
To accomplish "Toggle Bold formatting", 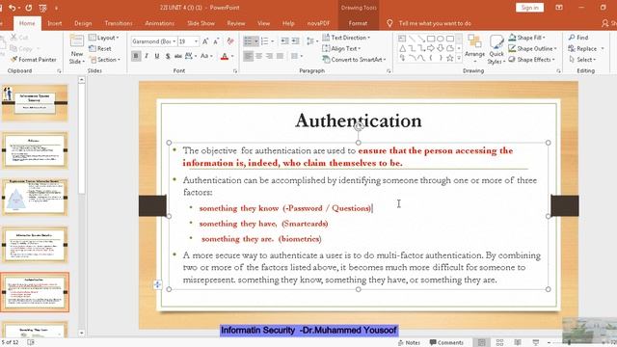I will point(136,56).
